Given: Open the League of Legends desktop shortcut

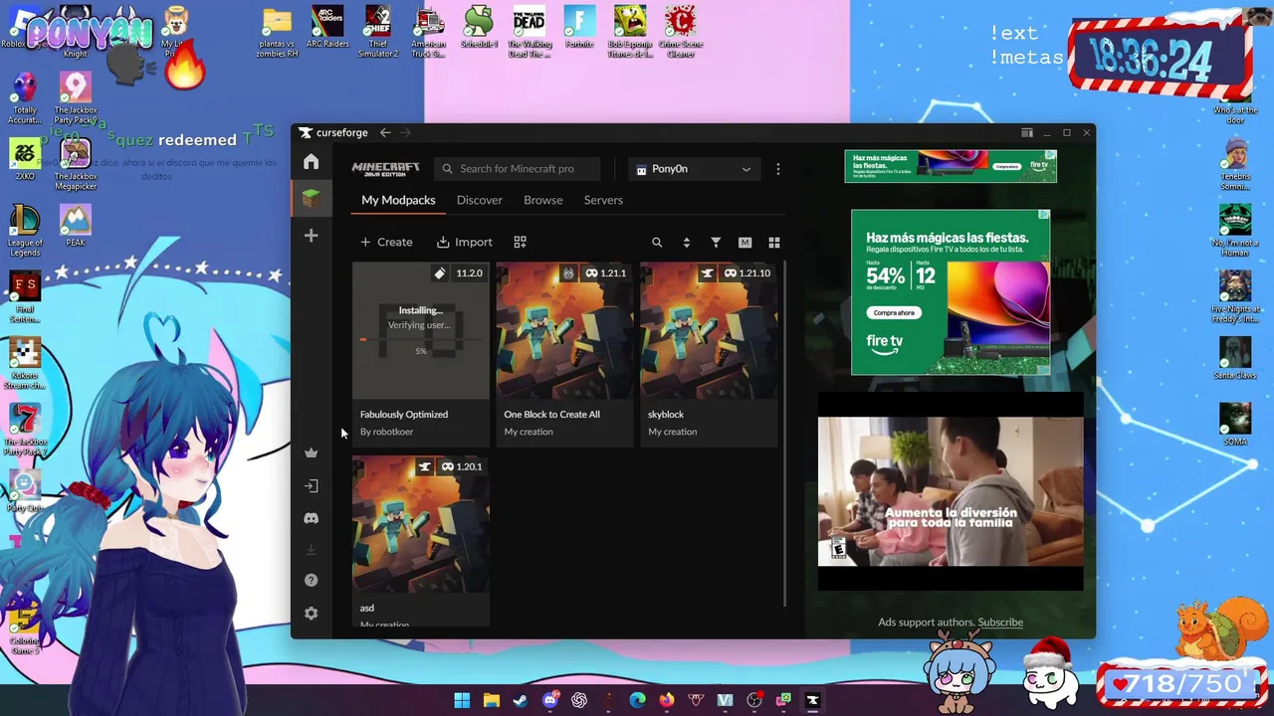Looking at the screenshot, I should (25, 231).
